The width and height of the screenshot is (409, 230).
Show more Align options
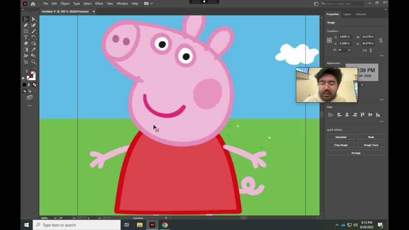382,121
